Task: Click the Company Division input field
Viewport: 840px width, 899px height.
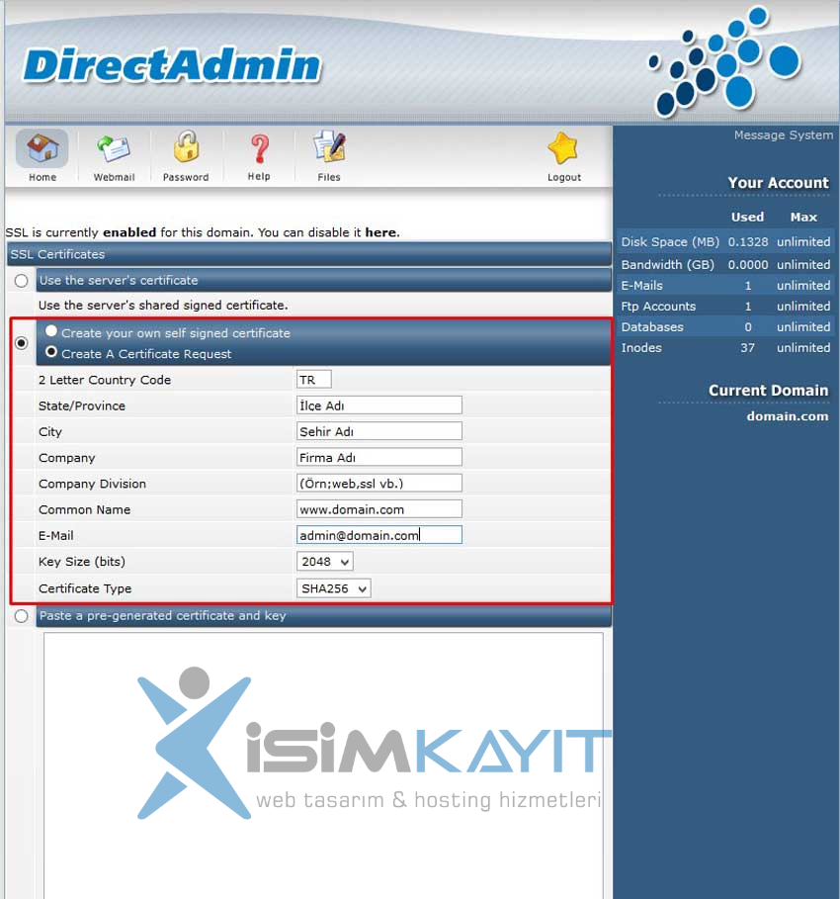Action: tap(378, 484)
